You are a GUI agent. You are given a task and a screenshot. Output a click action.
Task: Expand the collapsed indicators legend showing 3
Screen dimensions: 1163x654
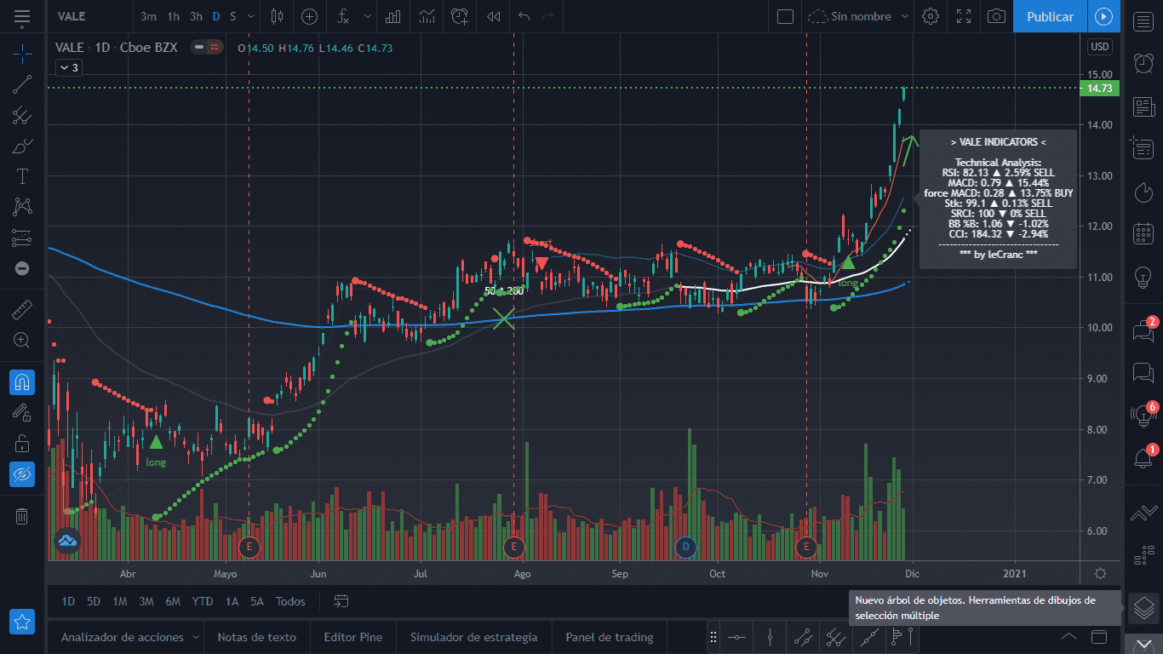pos(68,67)
